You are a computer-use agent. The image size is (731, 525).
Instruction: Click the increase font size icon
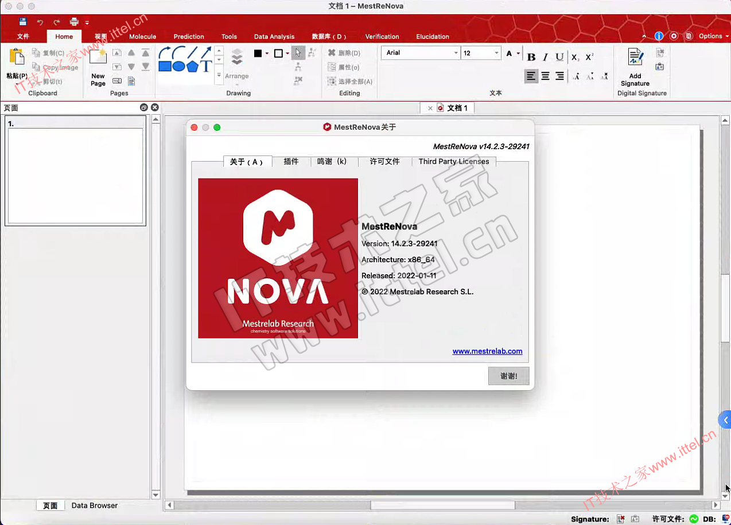click(x=576, y=76)
